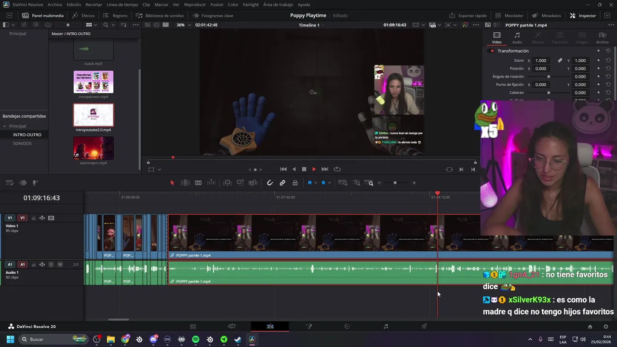
Task: Open Spotify from the Windows taskbar
Action: (196, 339)
